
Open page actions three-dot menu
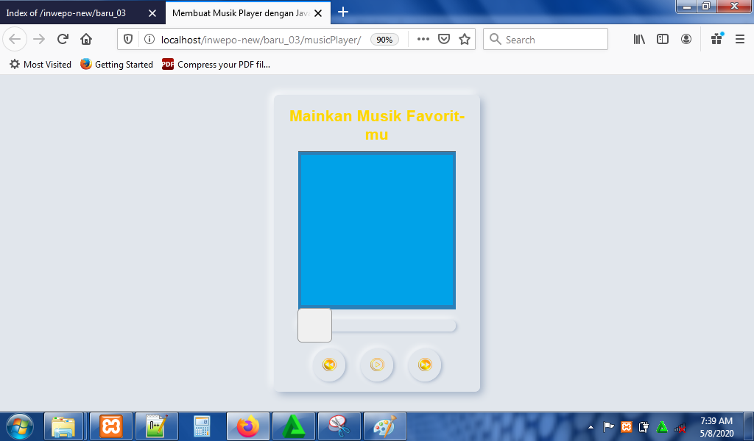point(423,40)
